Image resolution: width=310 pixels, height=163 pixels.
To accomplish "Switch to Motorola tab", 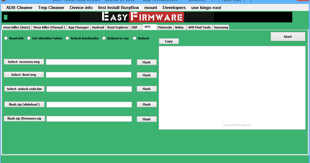I will coord(165,27).
